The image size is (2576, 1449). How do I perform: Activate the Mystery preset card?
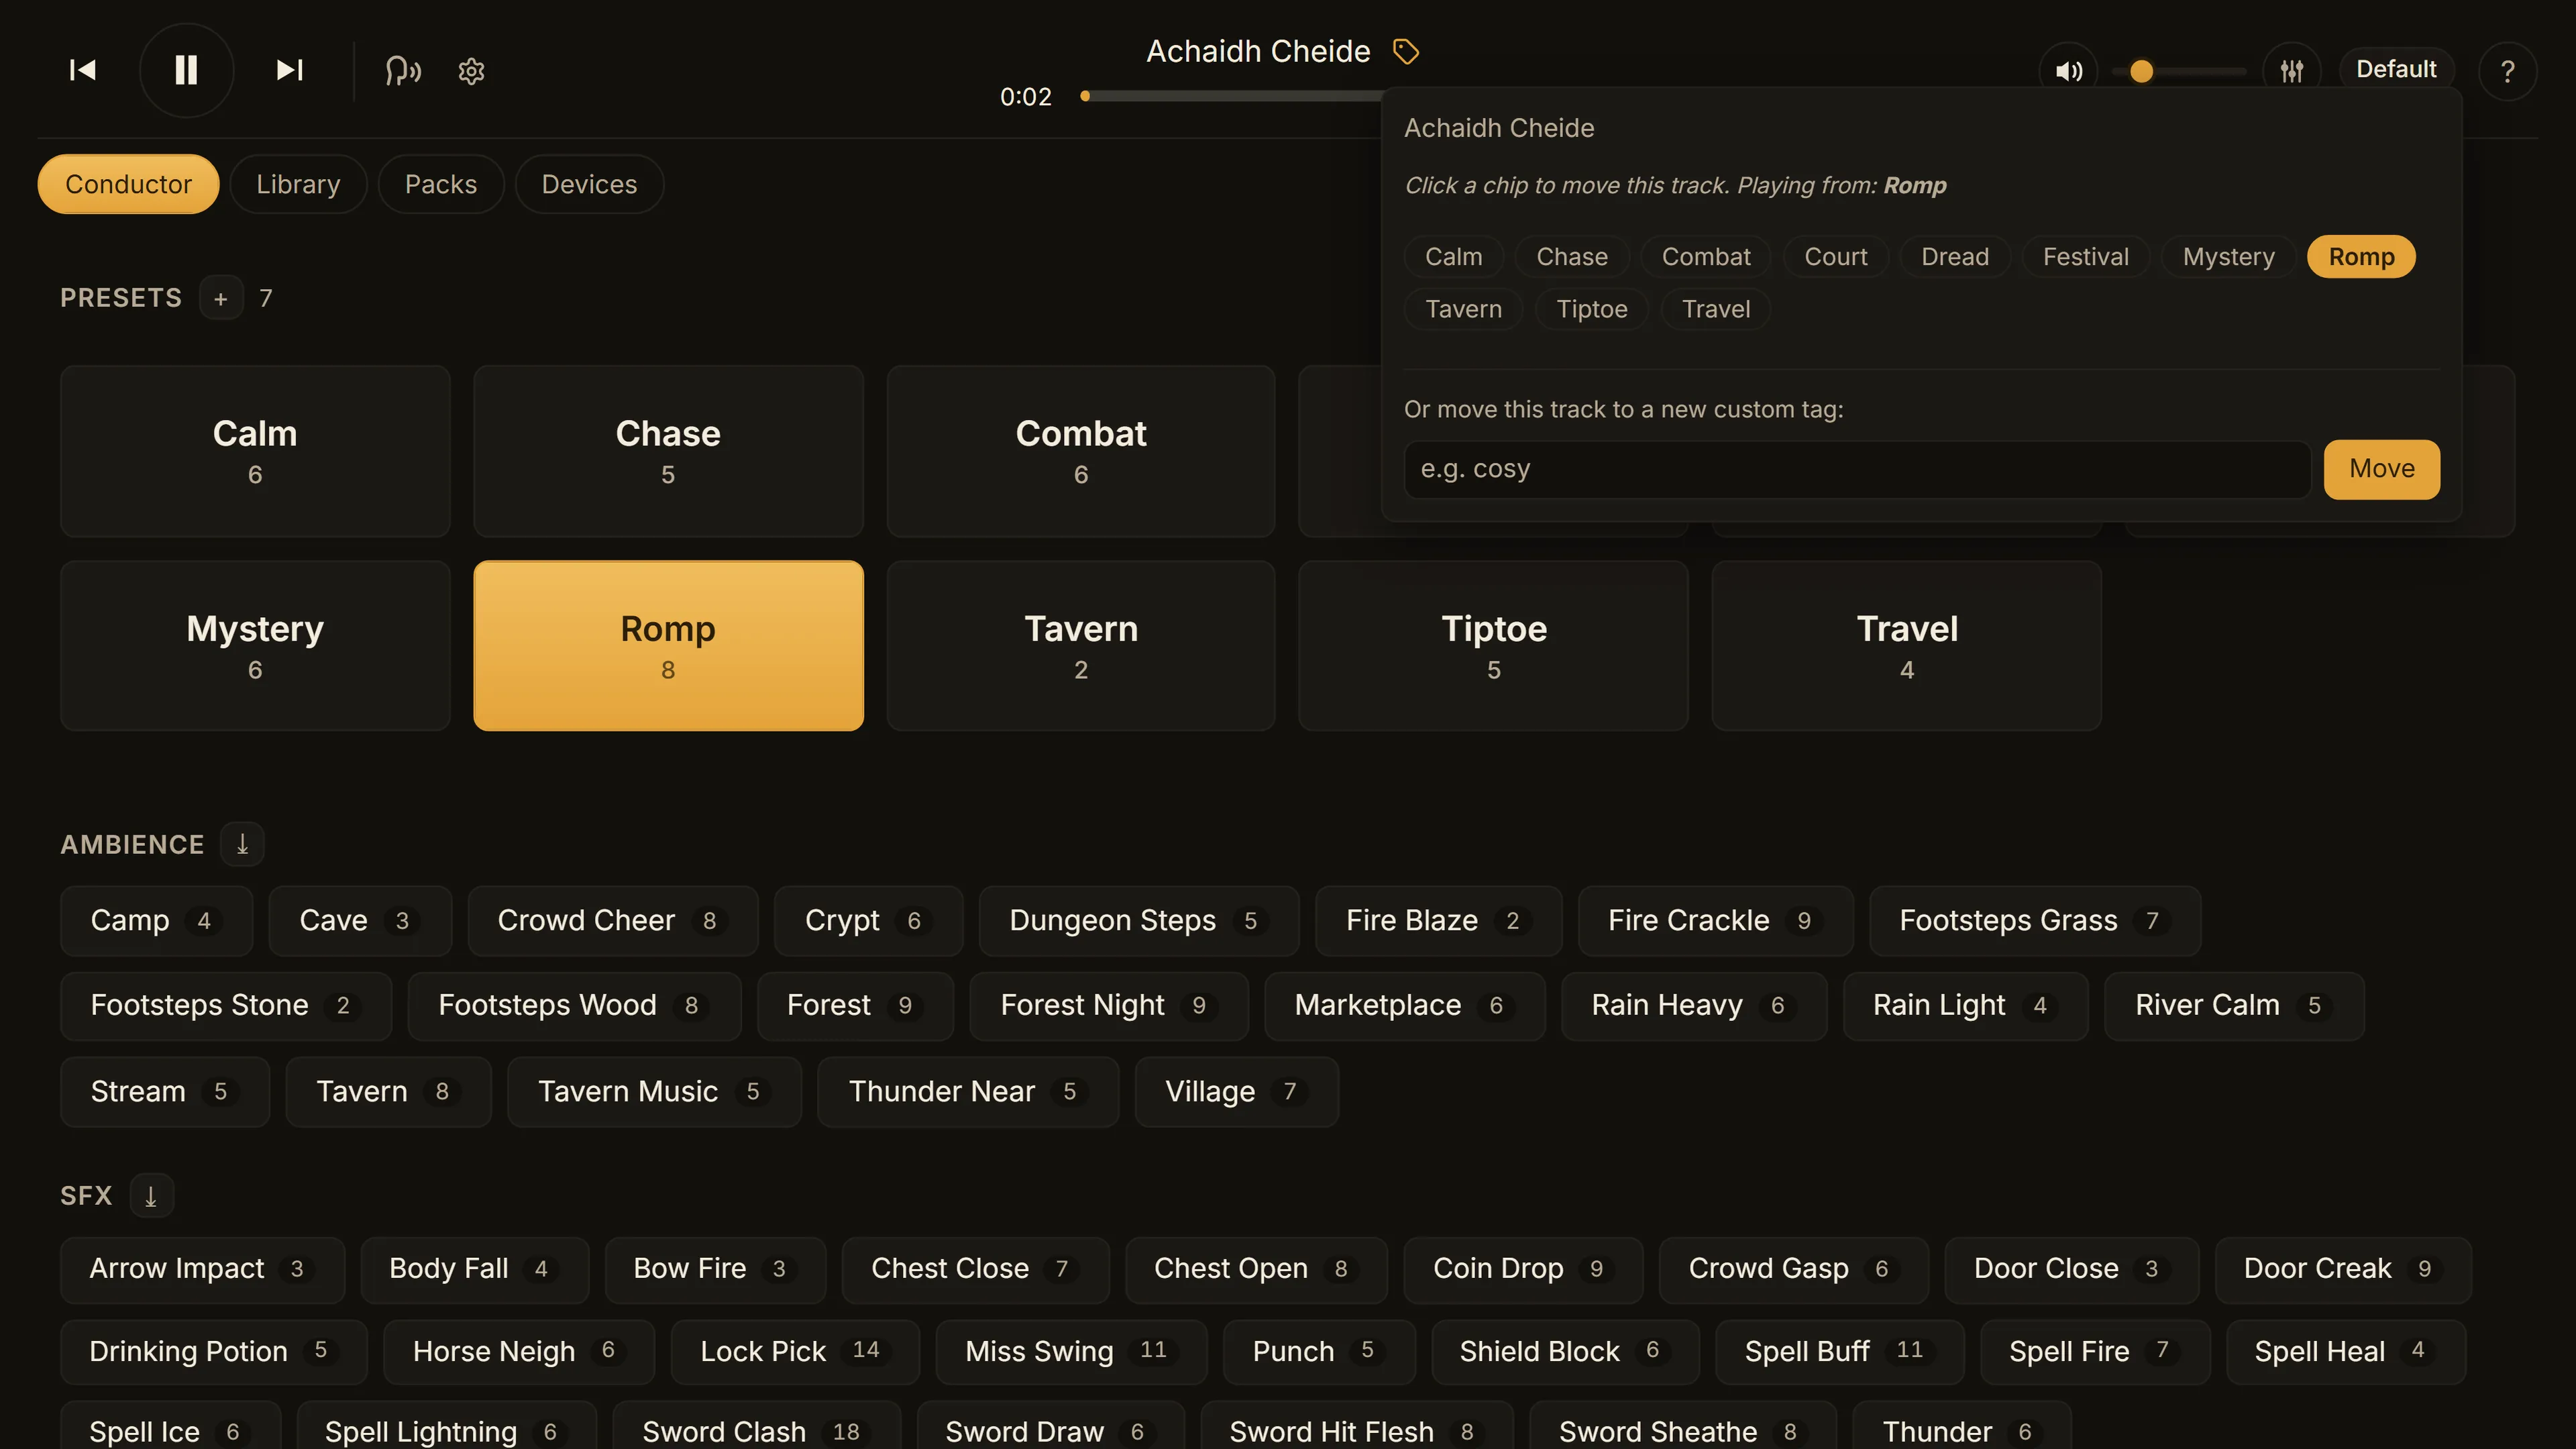255,646
